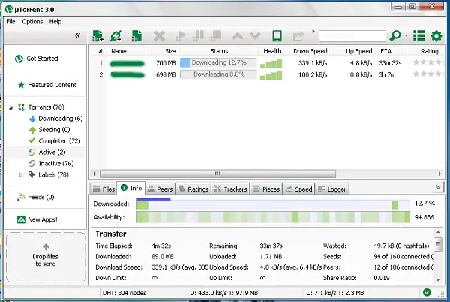
Task: Rate torrent 1 using its stars
Action: pos(427,62)
